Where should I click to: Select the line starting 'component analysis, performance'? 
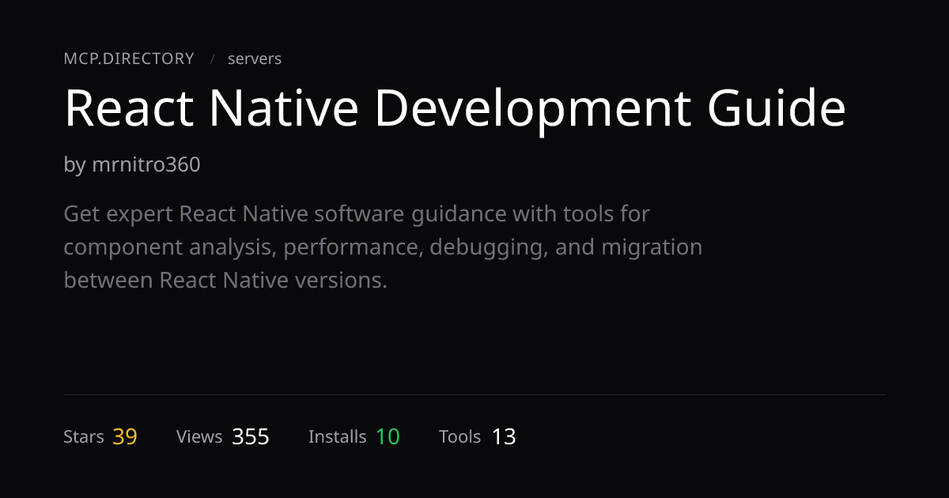pos(383,247)
